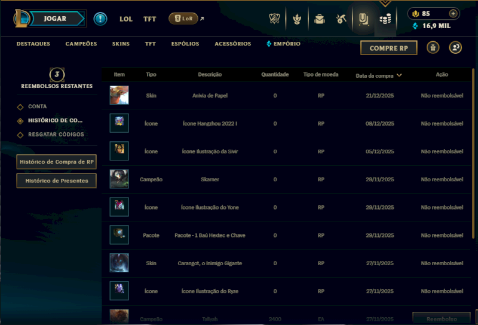
Task: Click the 08/12/2025 purchase date
Action: coord(380,123)
